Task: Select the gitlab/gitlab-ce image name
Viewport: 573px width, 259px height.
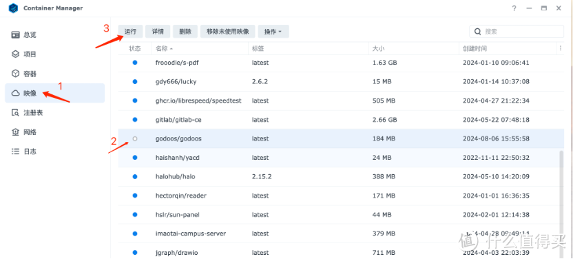Action: (178, 120)
